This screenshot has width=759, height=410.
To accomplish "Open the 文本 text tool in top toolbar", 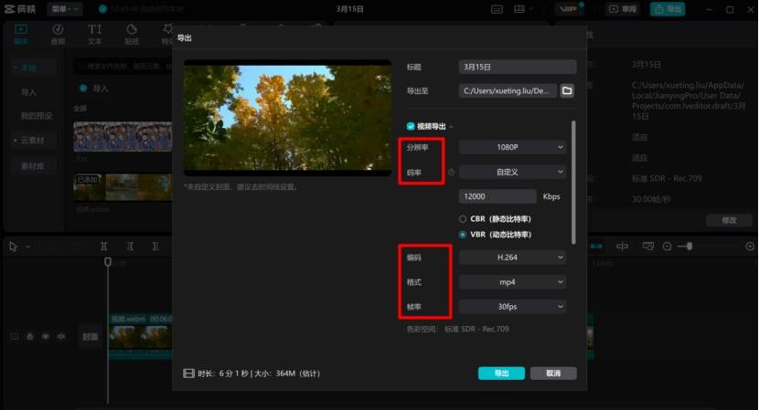I will coord(95,34).
